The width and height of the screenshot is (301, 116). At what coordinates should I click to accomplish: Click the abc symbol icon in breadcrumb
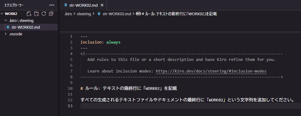[x=138, y=14]
